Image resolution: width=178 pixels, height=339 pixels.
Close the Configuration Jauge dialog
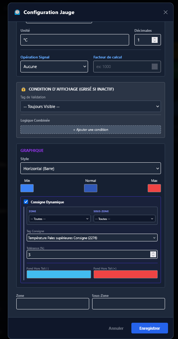tap(165, 12)
